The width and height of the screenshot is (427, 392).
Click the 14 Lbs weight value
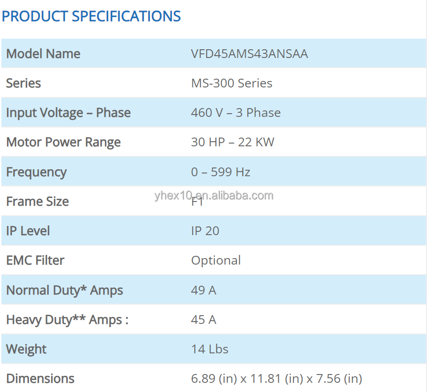(210, 349)
